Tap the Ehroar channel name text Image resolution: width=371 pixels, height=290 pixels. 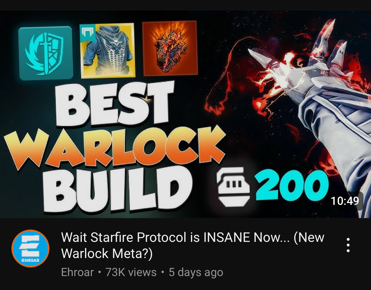tap(77, 272)
